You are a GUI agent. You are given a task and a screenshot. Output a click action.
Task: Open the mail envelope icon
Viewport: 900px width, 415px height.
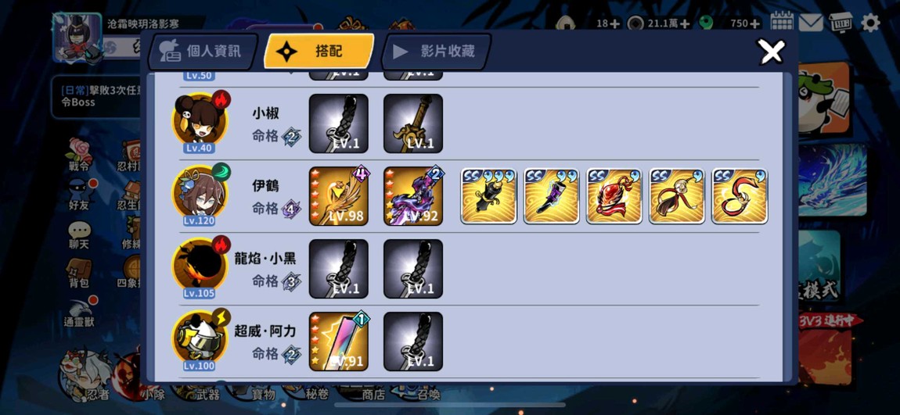[811, 23]
